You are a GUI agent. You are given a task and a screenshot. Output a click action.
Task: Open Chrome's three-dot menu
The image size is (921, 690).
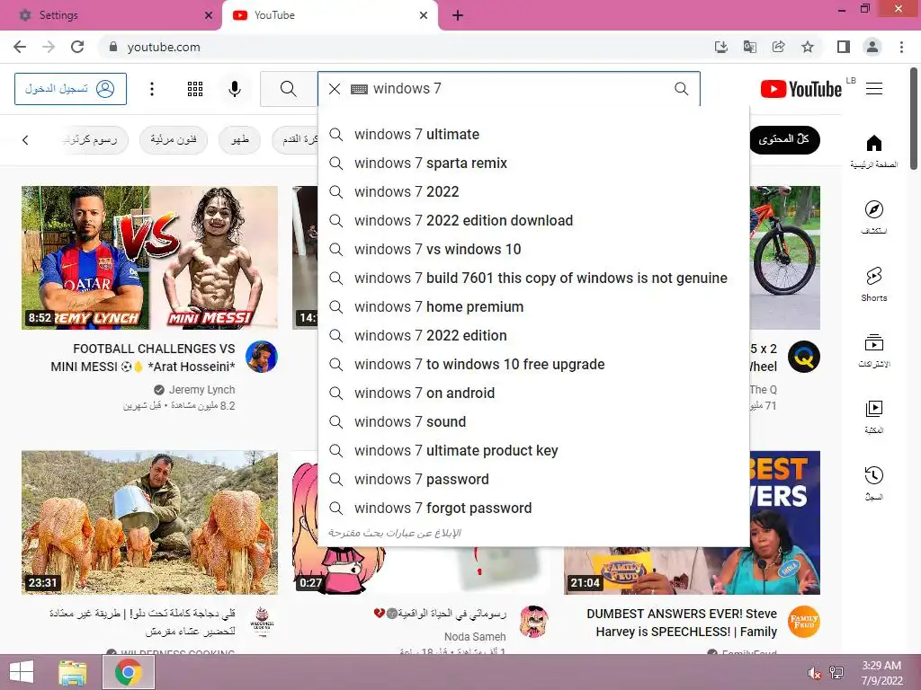[x=901, y=47]
